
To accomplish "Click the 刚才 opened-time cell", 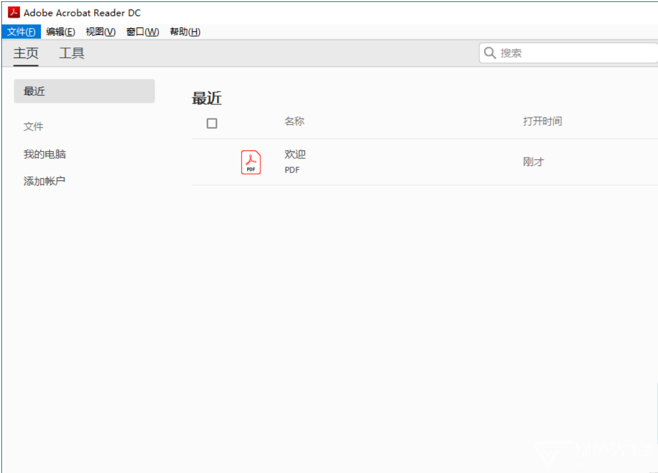I will point(533,162).
